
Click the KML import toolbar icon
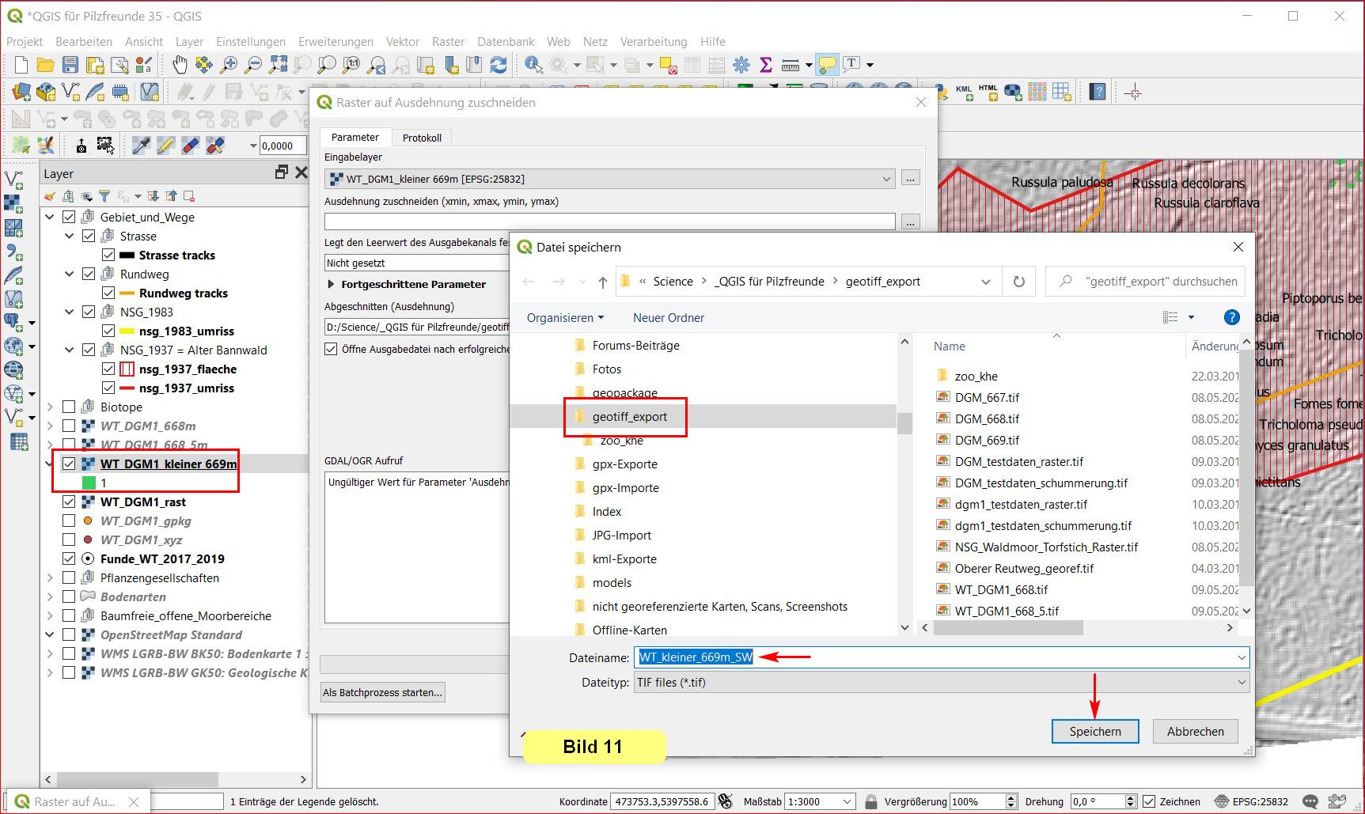(x=964, y=93)
